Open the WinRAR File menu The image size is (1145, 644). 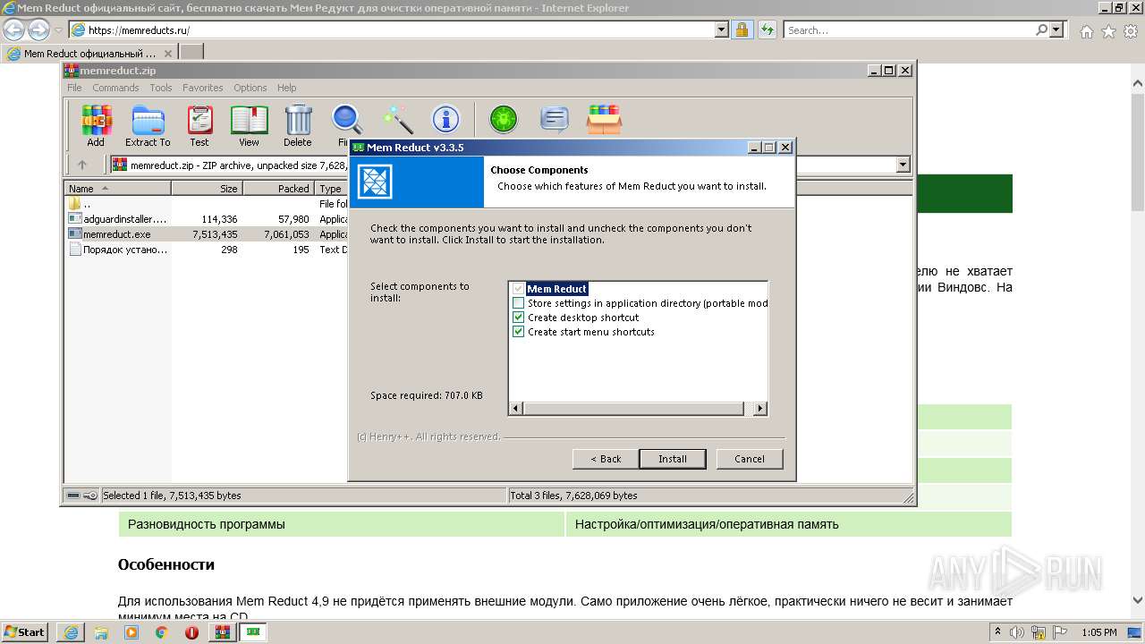pyautogui.click(x=74, y=88)
